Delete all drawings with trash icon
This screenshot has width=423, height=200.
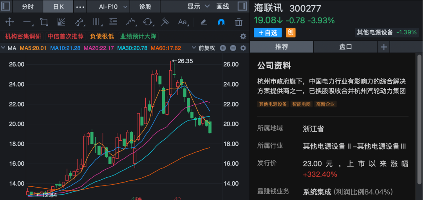click(x=238, y=22)
